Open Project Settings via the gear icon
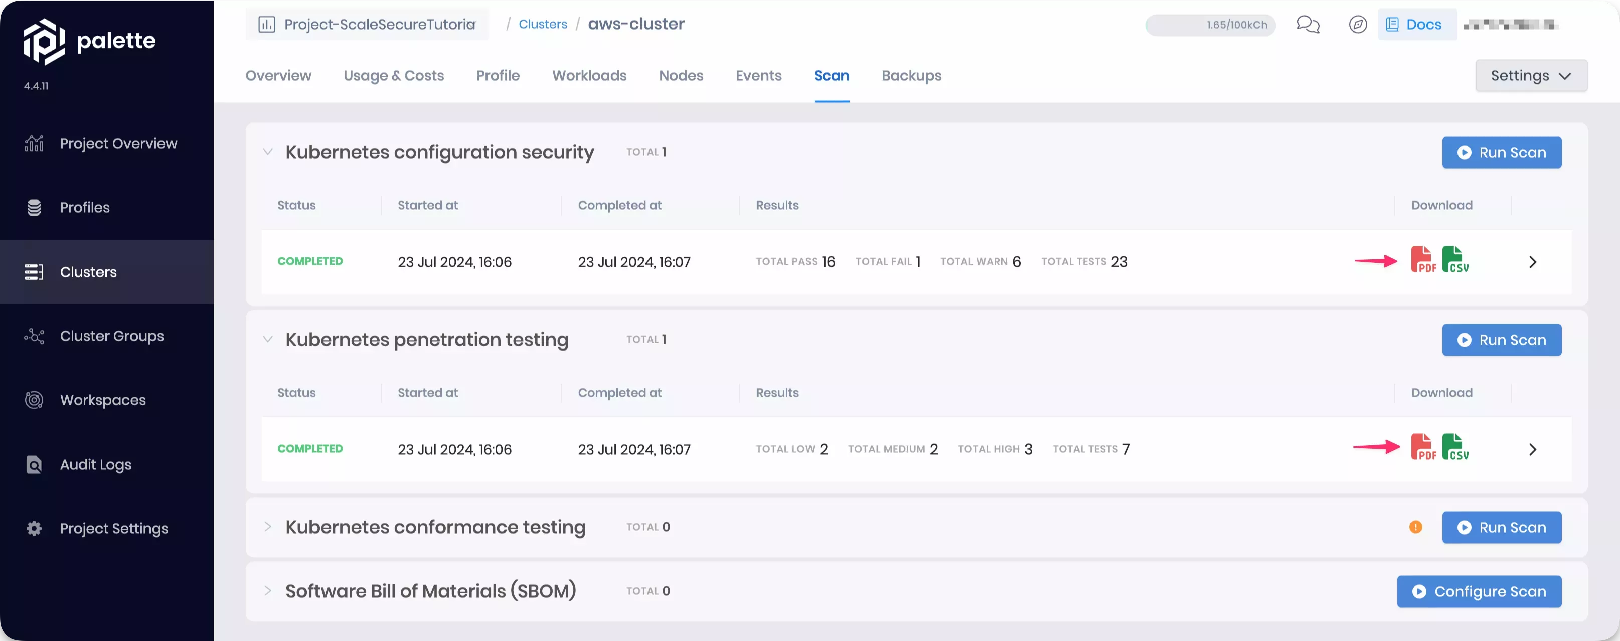Image resolution: width=1620 pixels, height=641 pixels. 114,529
